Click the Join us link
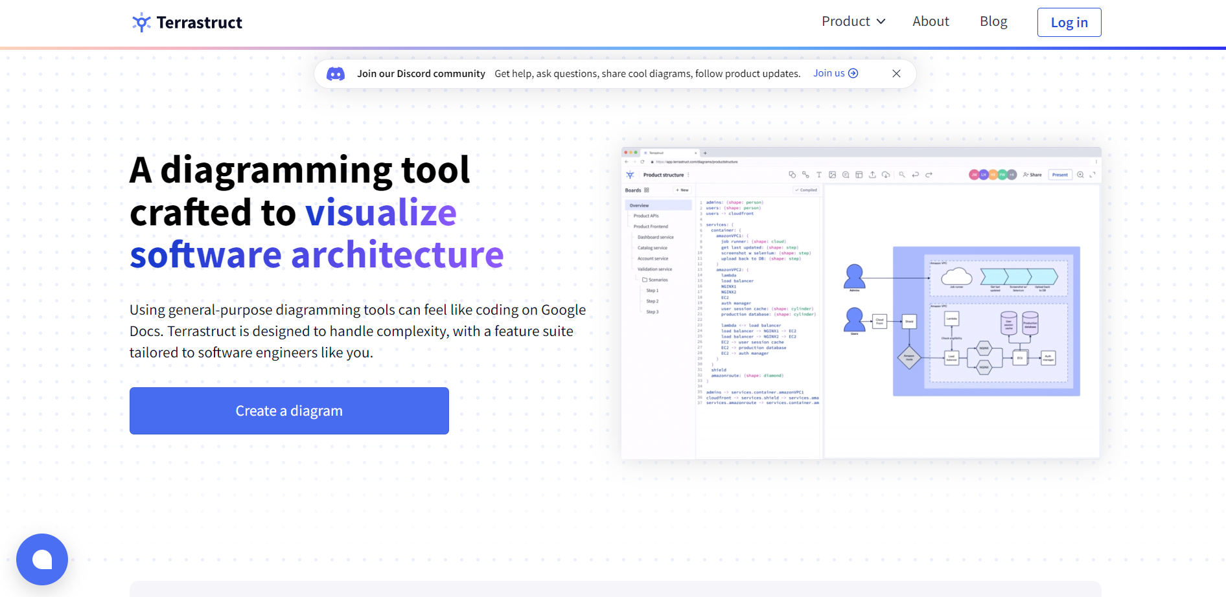1226x597 pixels. click(x=836, y=73)
